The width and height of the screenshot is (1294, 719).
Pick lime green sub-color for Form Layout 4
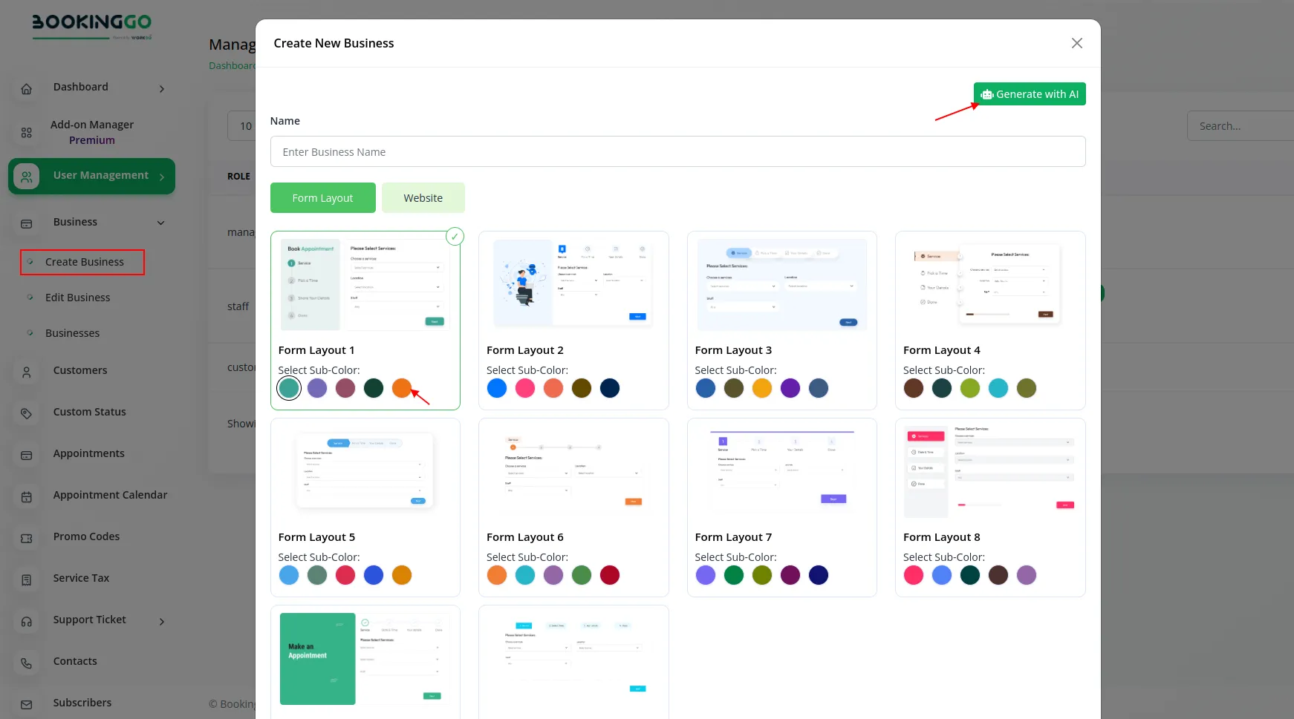click(970, 388)
